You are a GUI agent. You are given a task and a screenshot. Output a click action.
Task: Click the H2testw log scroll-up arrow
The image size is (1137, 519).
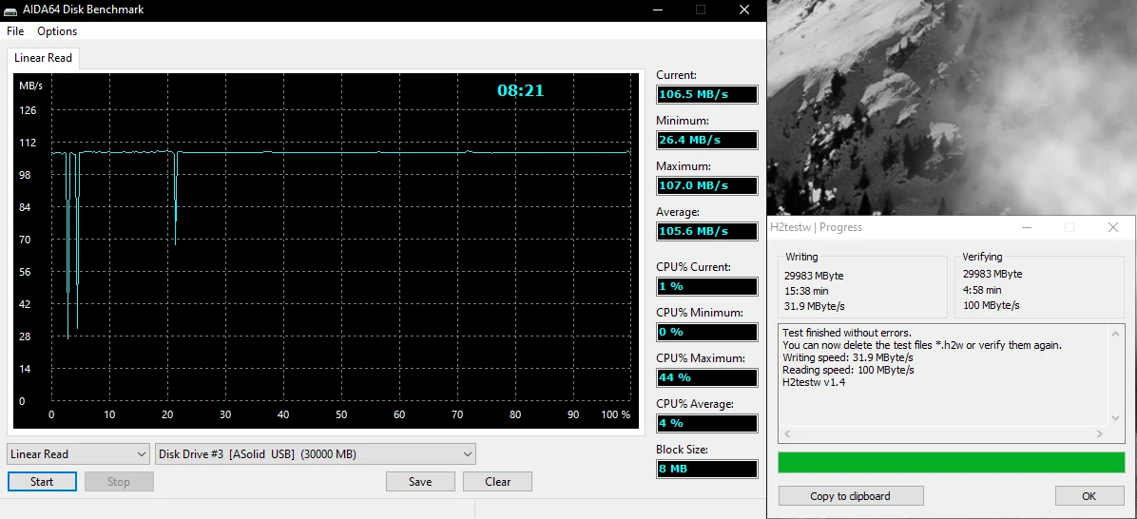point(1117,333)
